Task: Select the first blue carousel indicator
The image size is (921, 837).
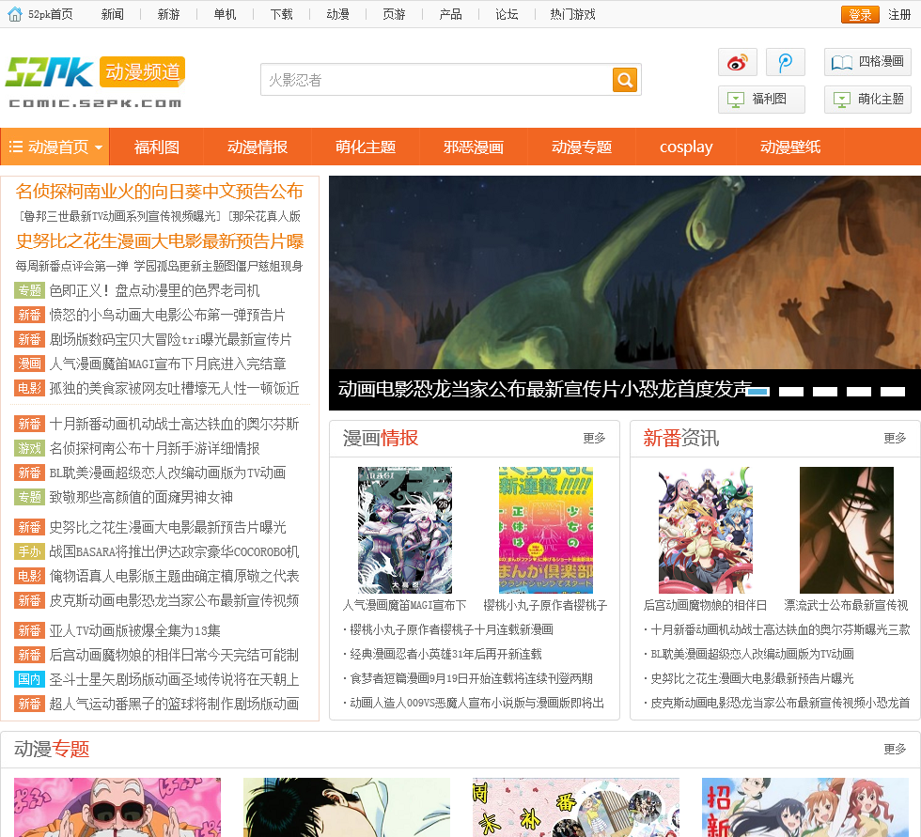Action: click(x=757, y=392)
